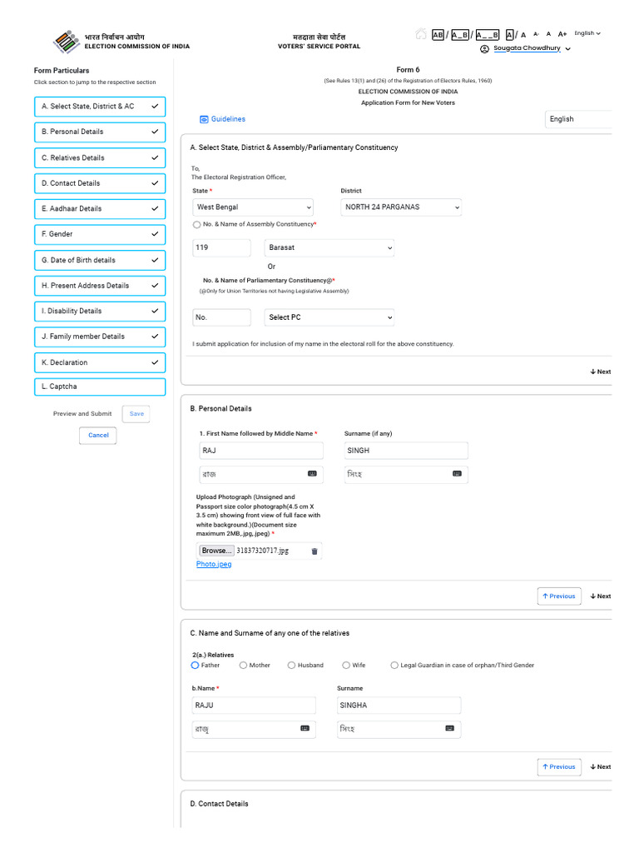The height and width of the screenshot is (853, 639).
Task: Click the Guidelines book icon
Action: click(204, 119)
